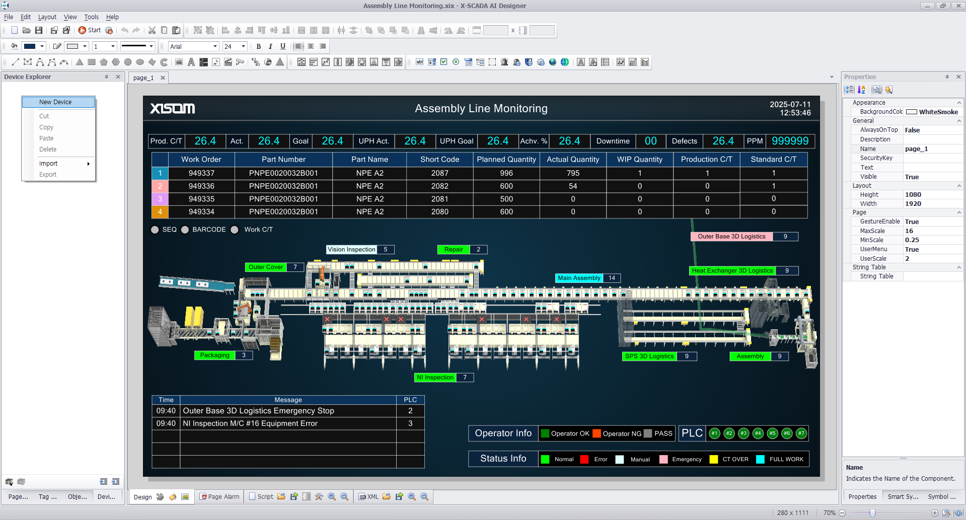This screenshot has height=520, width=966.
Task: Click the Line color pencil icon
Action: [x=57, y=46]
